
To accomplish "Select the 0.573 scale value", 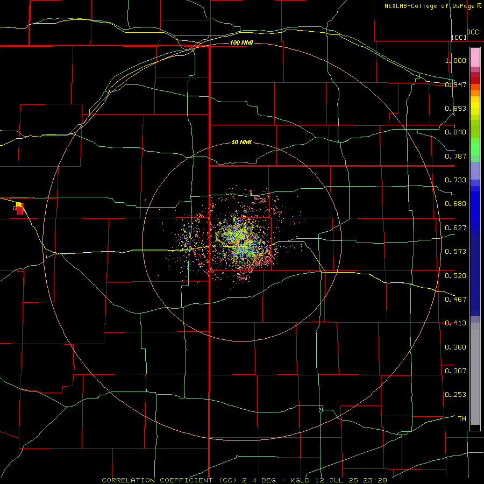I will click(x=455, y=252).
